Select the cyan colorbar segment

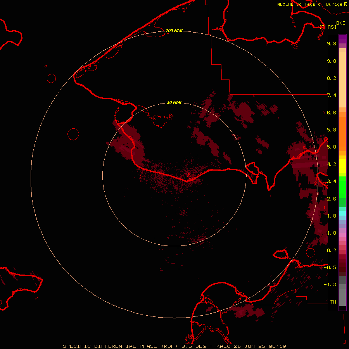pyautogui.click(x=342, y=213)
